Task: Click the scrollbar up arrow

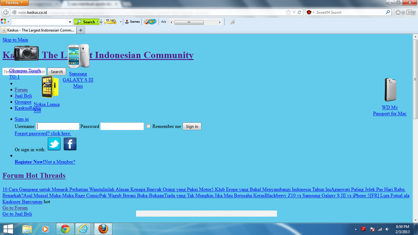Action: [x=415, y=36]
